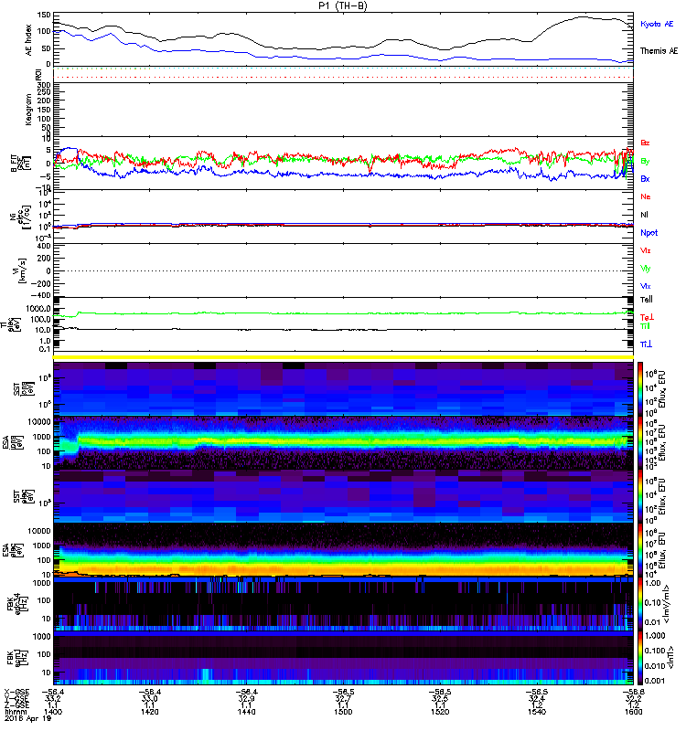Click the bottom FBK scm [Hz] axis label
Viewport: 686px width, 731px height.
pos(16,656)
